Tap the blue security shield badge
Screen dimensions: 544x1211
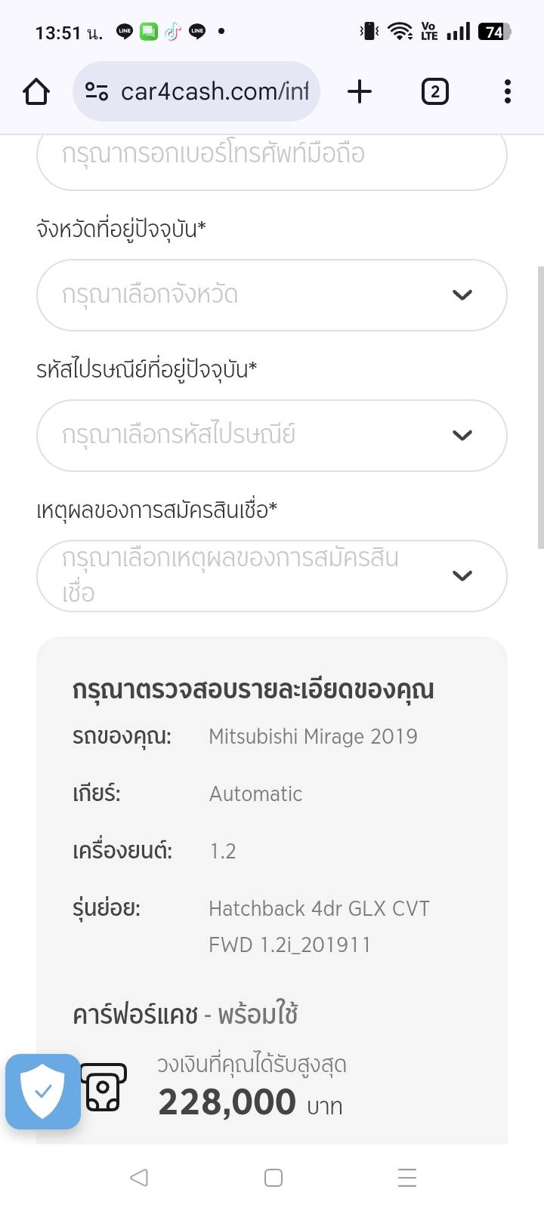(x=43, y=1092)
